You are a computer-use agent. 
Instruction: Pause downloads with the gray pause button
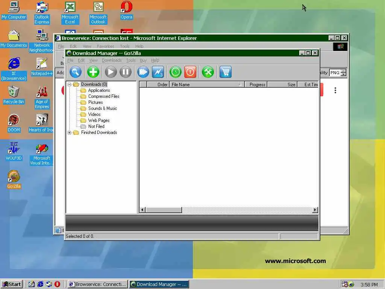pos(126,72)
